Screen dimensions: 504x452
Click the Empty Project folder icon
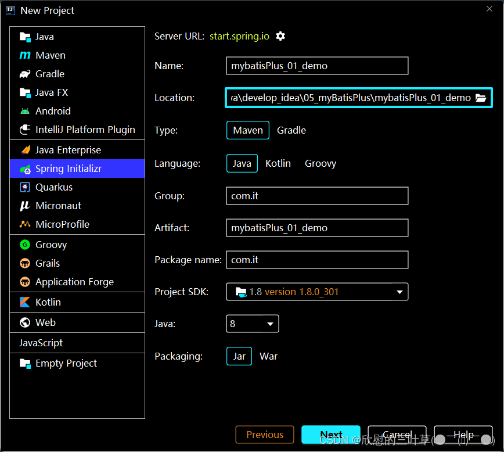click(x=25, y=364)
